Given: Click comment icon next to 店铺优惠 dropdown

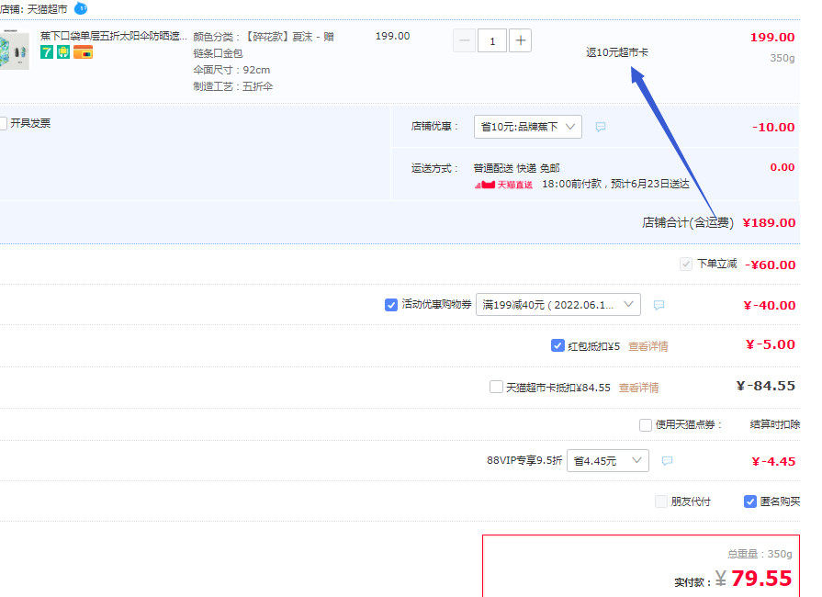Looking at the screenshot, I should click(601, 127).
